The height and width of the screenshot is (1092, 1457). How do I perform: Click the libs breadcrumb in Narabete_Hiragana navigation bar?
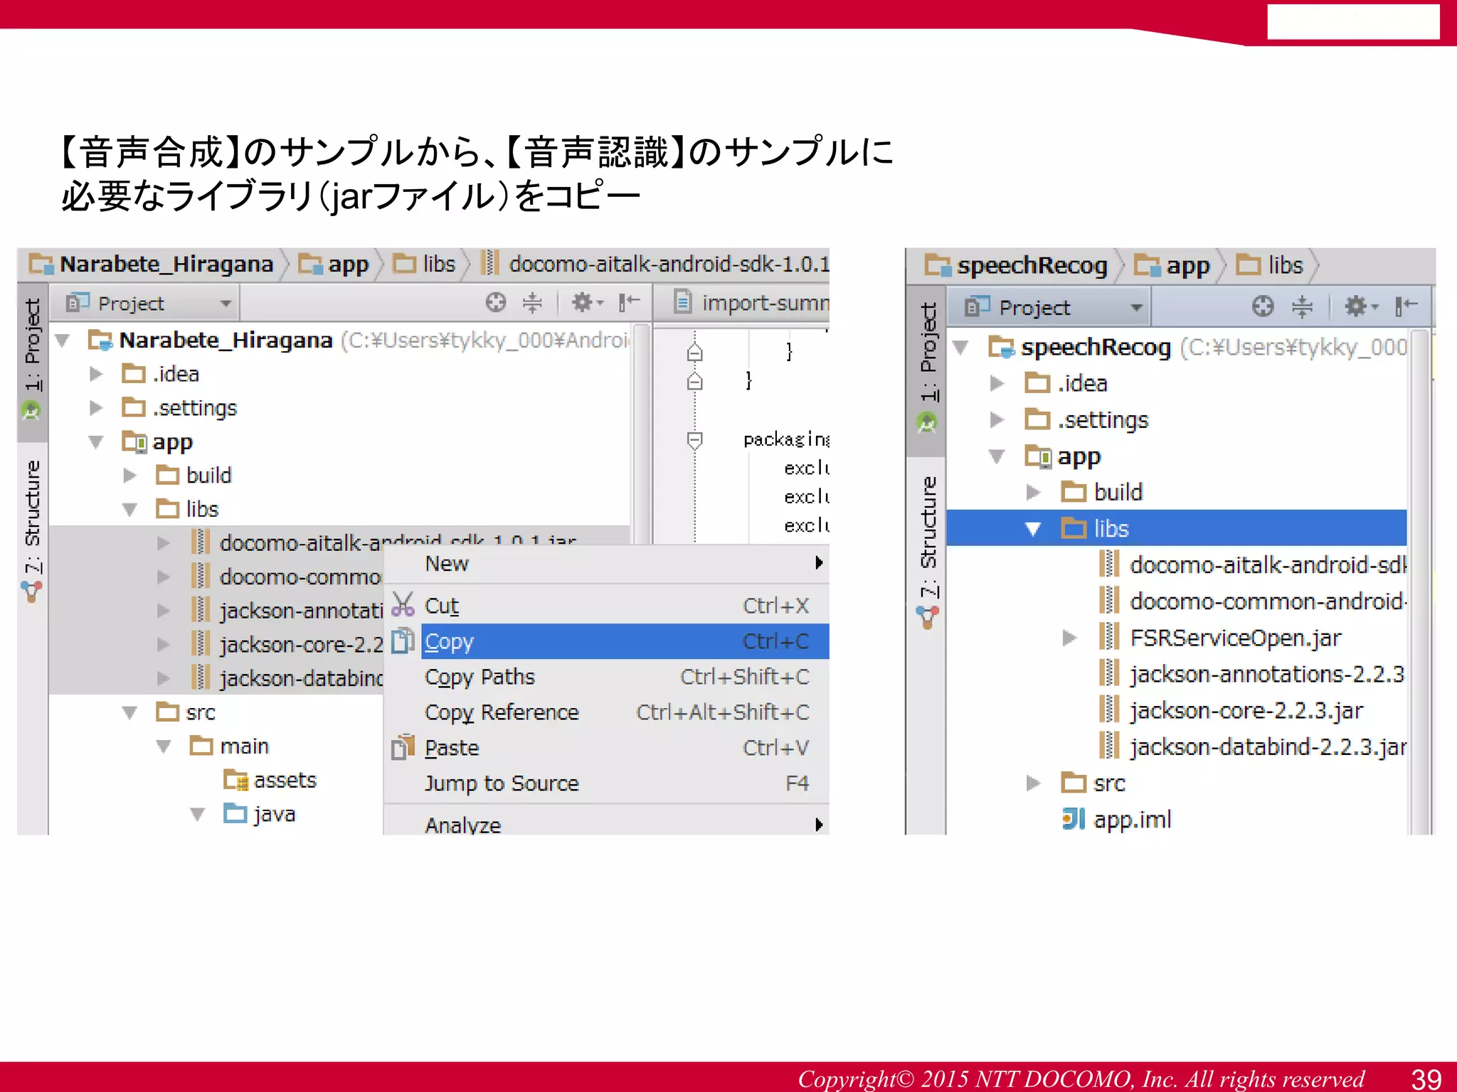pos(425,264)
